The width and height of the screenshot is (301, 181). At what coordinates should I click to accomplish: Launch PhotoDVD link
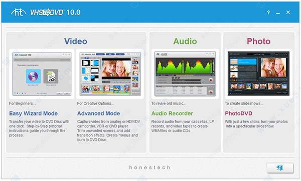coord(239,113)
